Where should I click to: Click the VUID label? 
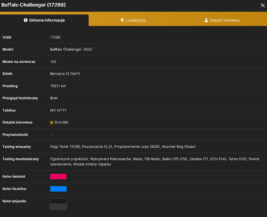pos(7,37)
